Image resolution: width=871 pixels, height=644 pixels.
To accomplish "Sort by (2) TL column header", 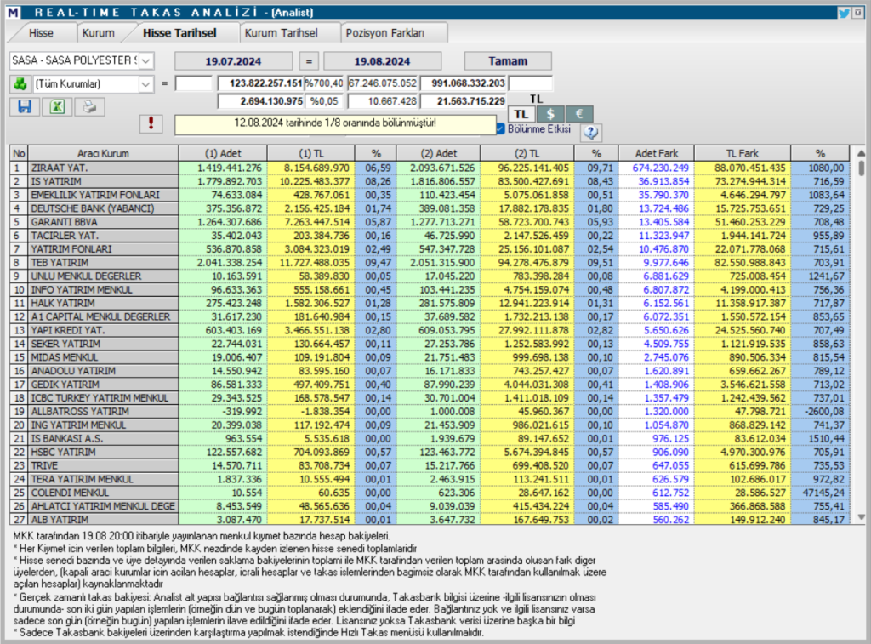I will [527, 153].
